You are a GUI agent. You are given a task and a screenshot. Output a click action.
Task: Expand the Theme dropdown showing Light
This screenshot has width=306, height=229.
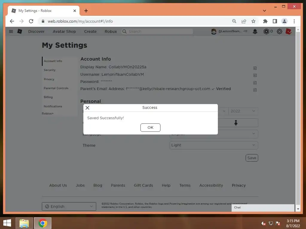214,145
